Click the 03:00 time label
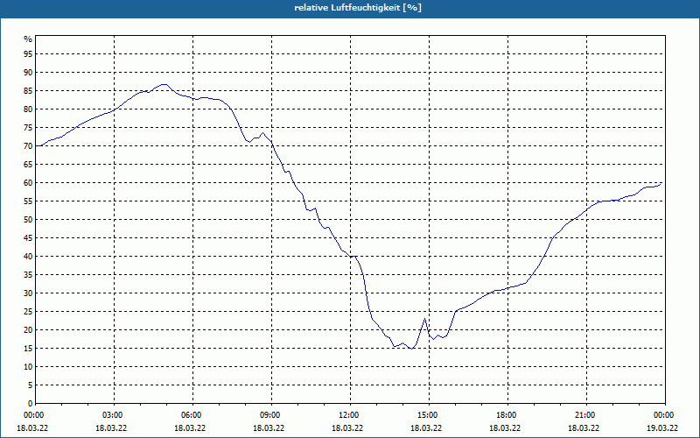The height and width of the screenshot is (438, 700). pyautogui.click(x=114, y=415)
